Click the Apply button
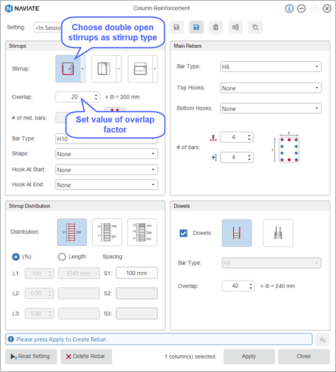Viewport: 336px width, 372px height. click(x=249, y=357)
